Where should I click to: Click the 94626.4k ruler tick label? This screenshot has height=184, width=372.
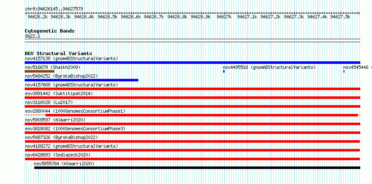[x=84, y=17]
